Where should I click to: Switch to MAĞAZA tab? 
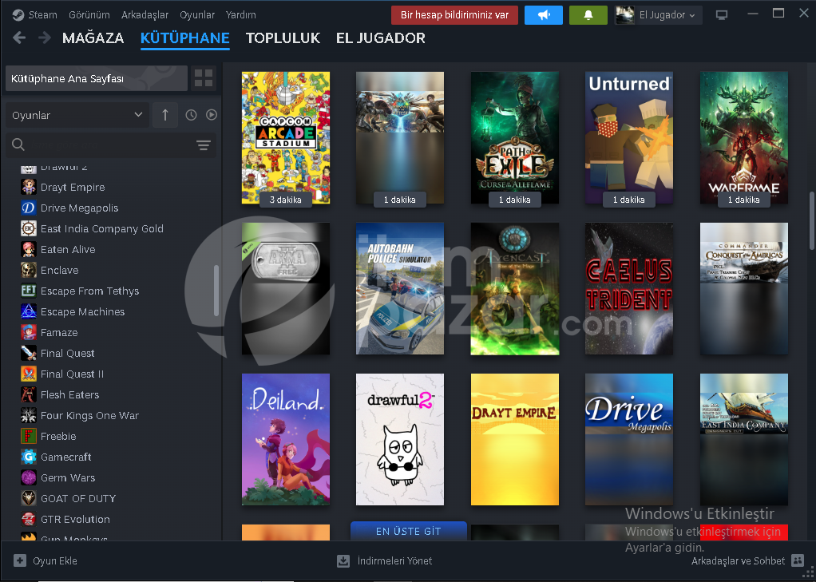[93, 38]
